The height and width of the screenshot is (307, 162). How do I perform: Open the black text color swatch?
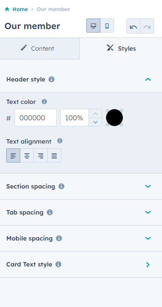114,118
